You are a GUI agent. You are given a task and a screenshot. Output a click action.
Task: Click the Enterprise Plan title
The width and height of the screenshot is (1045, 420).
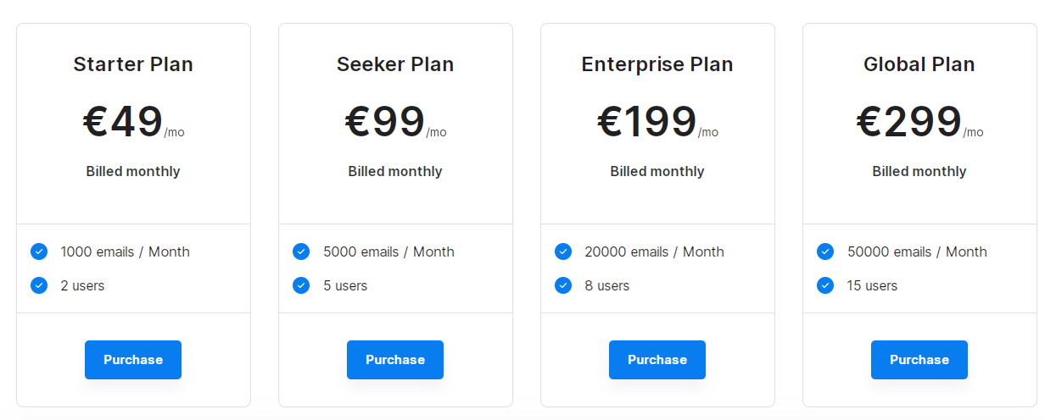pos(657,64)
